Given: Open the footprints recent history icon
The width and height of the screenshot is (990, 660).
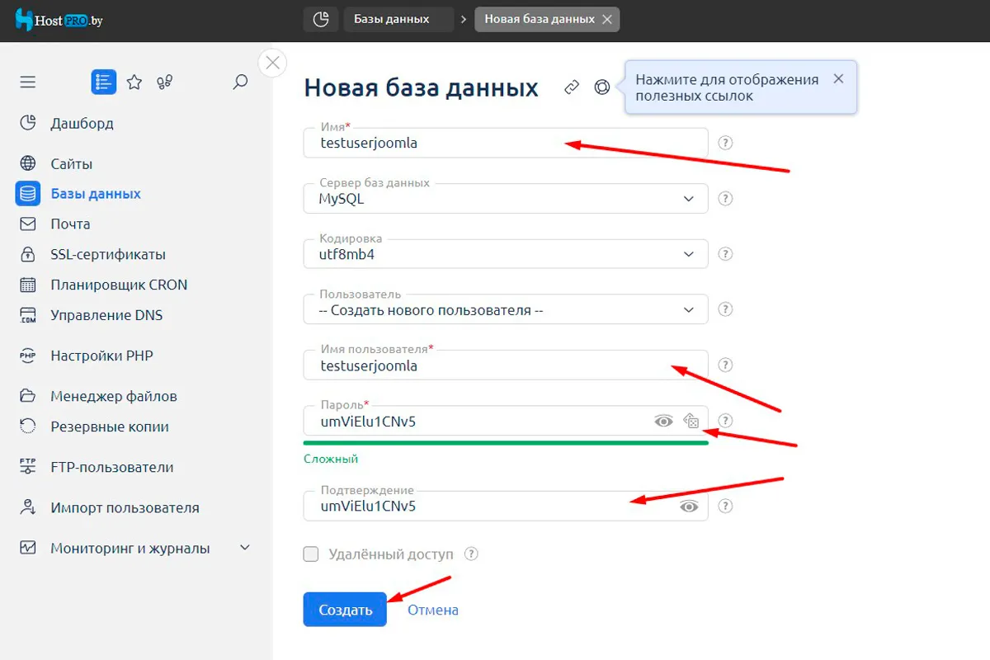Looking at the screenshot, I should pos(165,82).
